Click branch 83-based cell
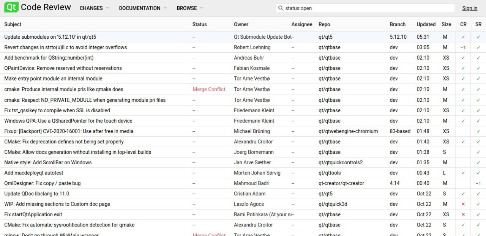This screenshot has width=486, height=236. (400, 131)
